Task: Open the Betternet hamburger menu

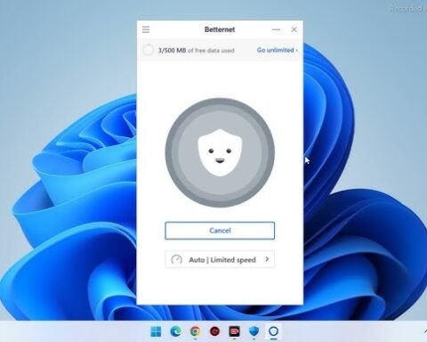Action: point(146,29)
